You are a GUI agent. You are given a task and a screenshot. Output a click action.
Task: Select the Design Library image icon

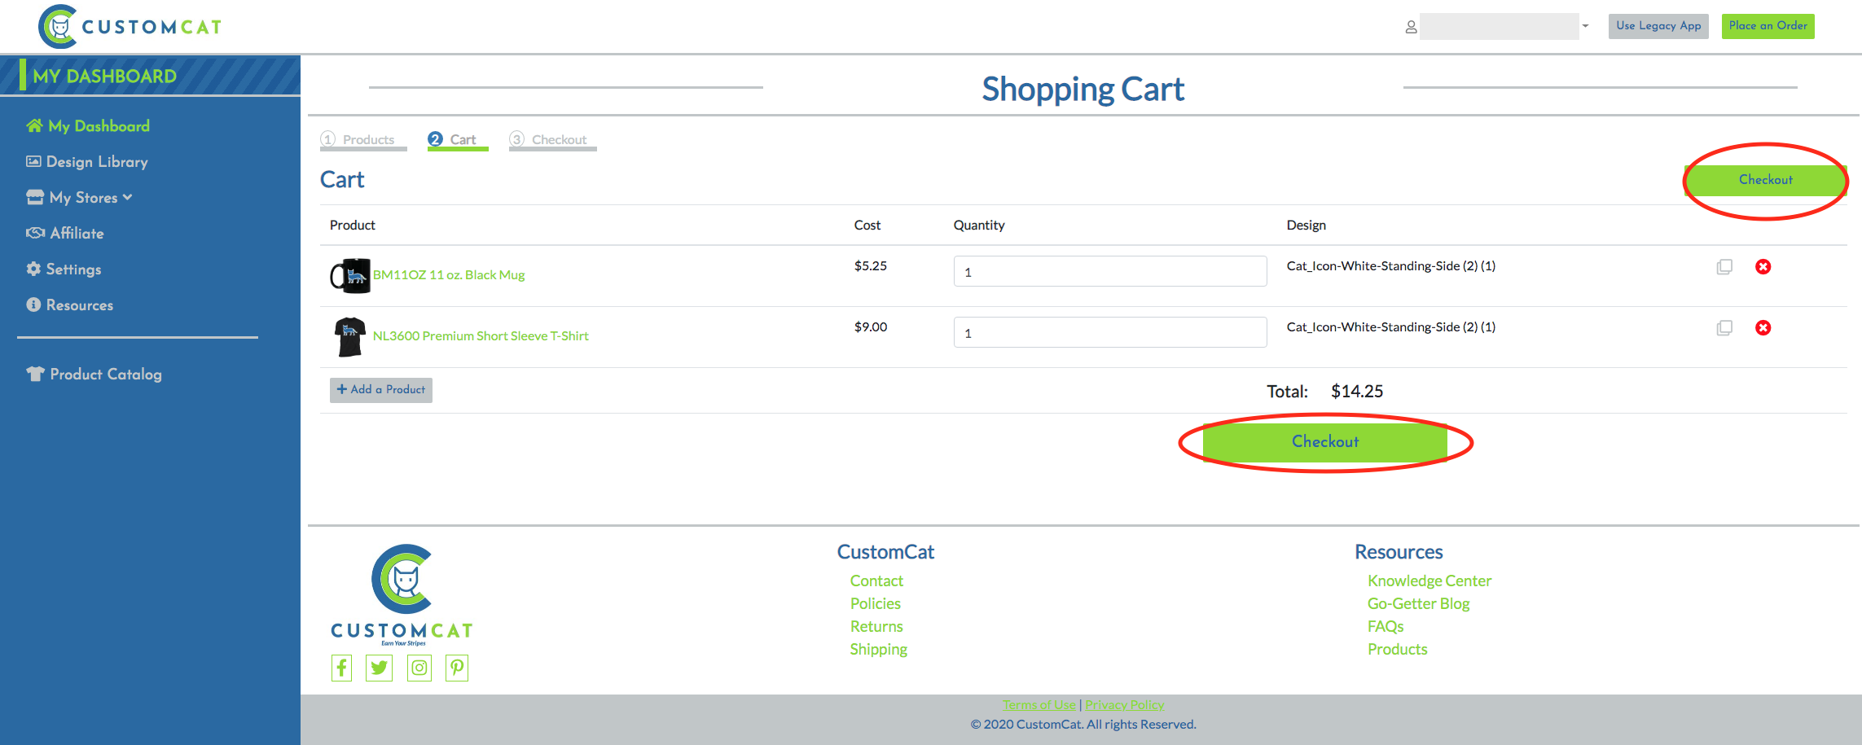pos(33,161)
